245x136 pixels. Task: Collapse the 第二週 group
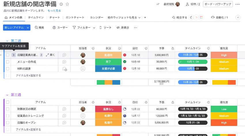7,41
